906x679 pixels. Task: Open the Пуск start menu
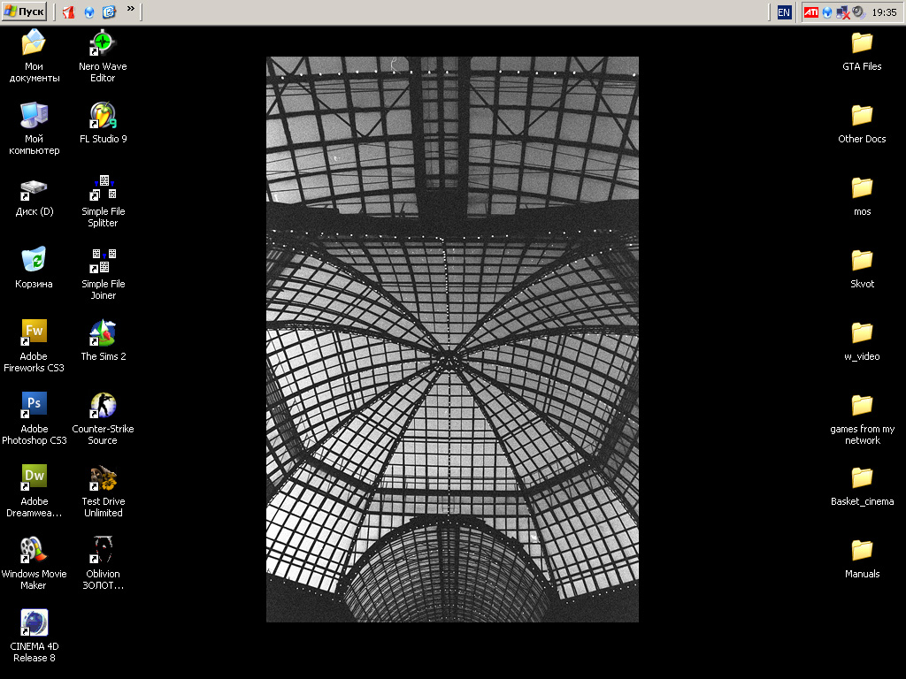(24, 11)
